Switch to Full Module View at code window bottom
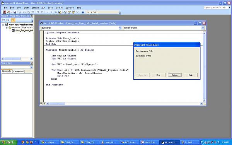Image resolution: width=232 pixels, height=145 pixels. pos(44,104)
